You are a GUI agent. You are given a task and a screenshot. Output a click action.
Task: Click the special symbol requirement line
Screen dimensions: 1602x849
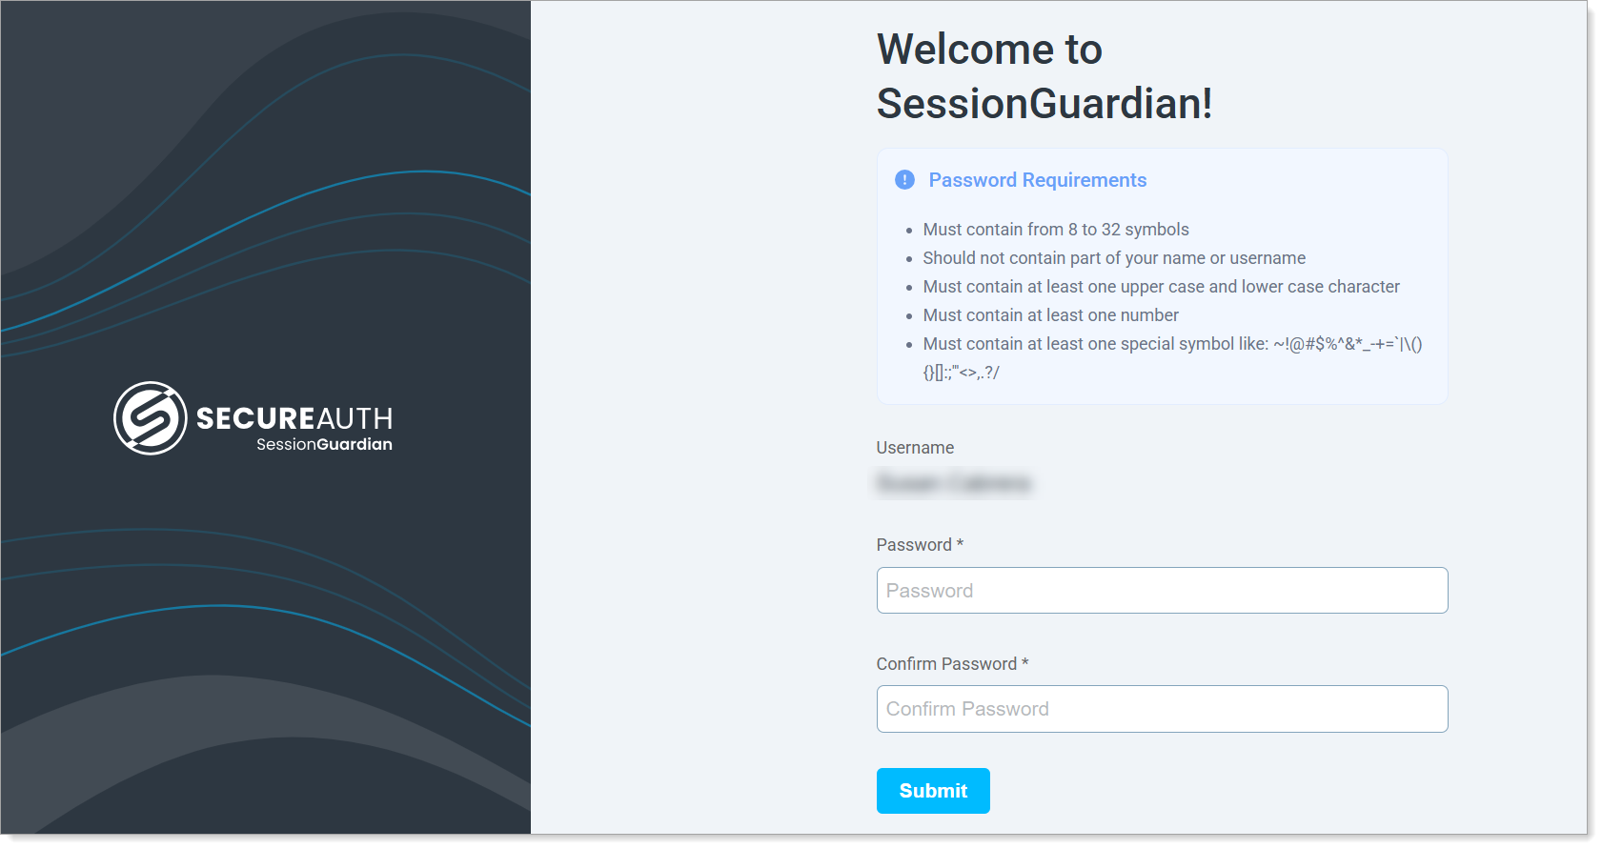pos(1172,358)
